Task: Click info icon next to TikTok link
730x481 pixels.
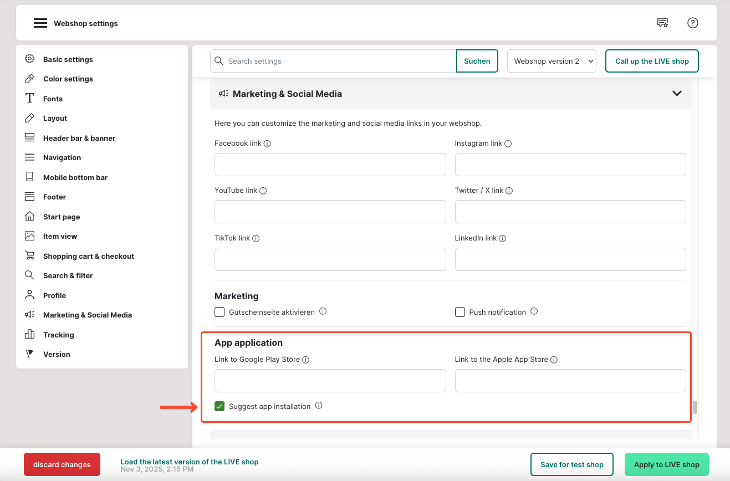Action: click(x=256, y=238)
